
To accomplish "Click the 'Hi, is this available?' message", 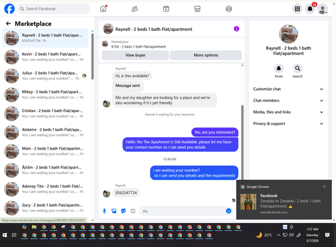I will pyautogui.click(x=132, y=76).
